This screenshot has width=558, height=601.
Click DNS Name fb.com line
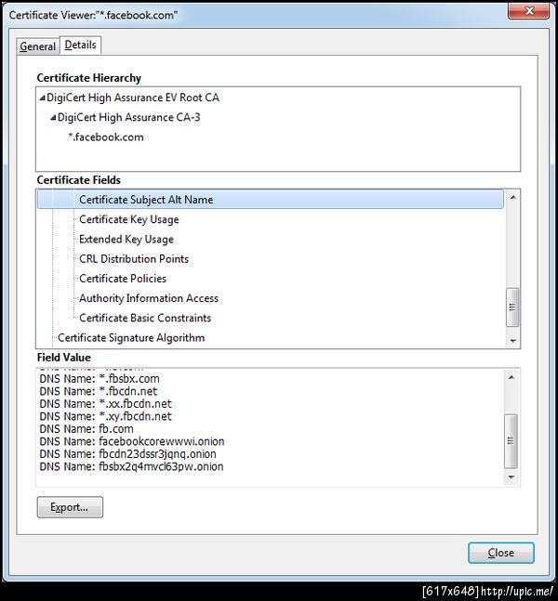pos(86,429)
